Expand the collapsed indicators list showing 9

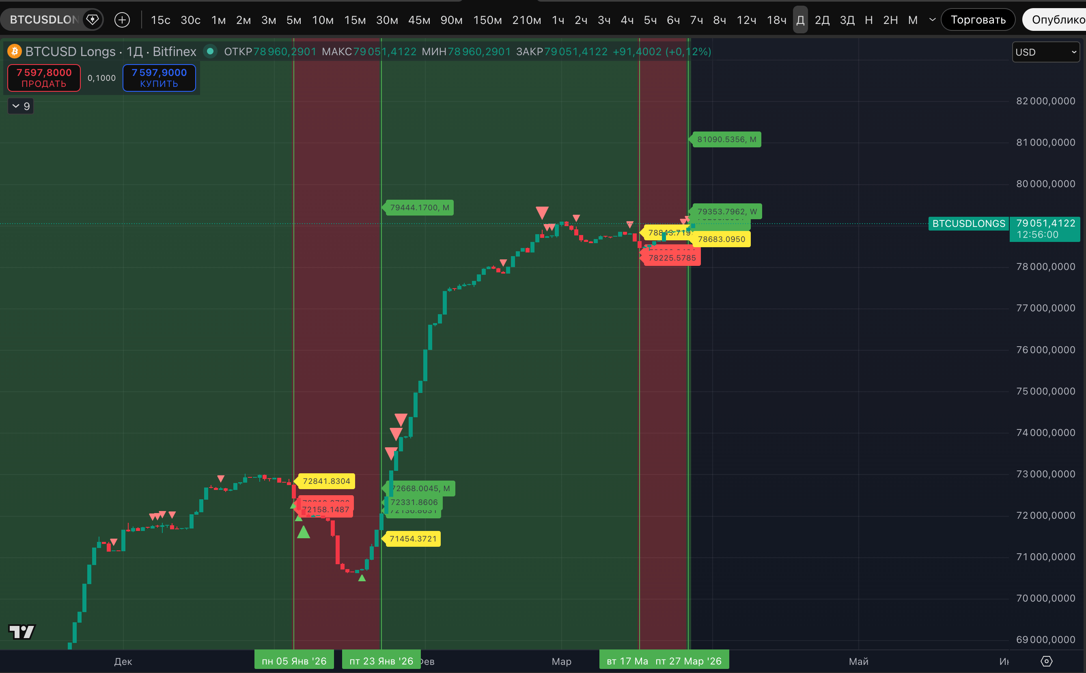tap(20, 106)
